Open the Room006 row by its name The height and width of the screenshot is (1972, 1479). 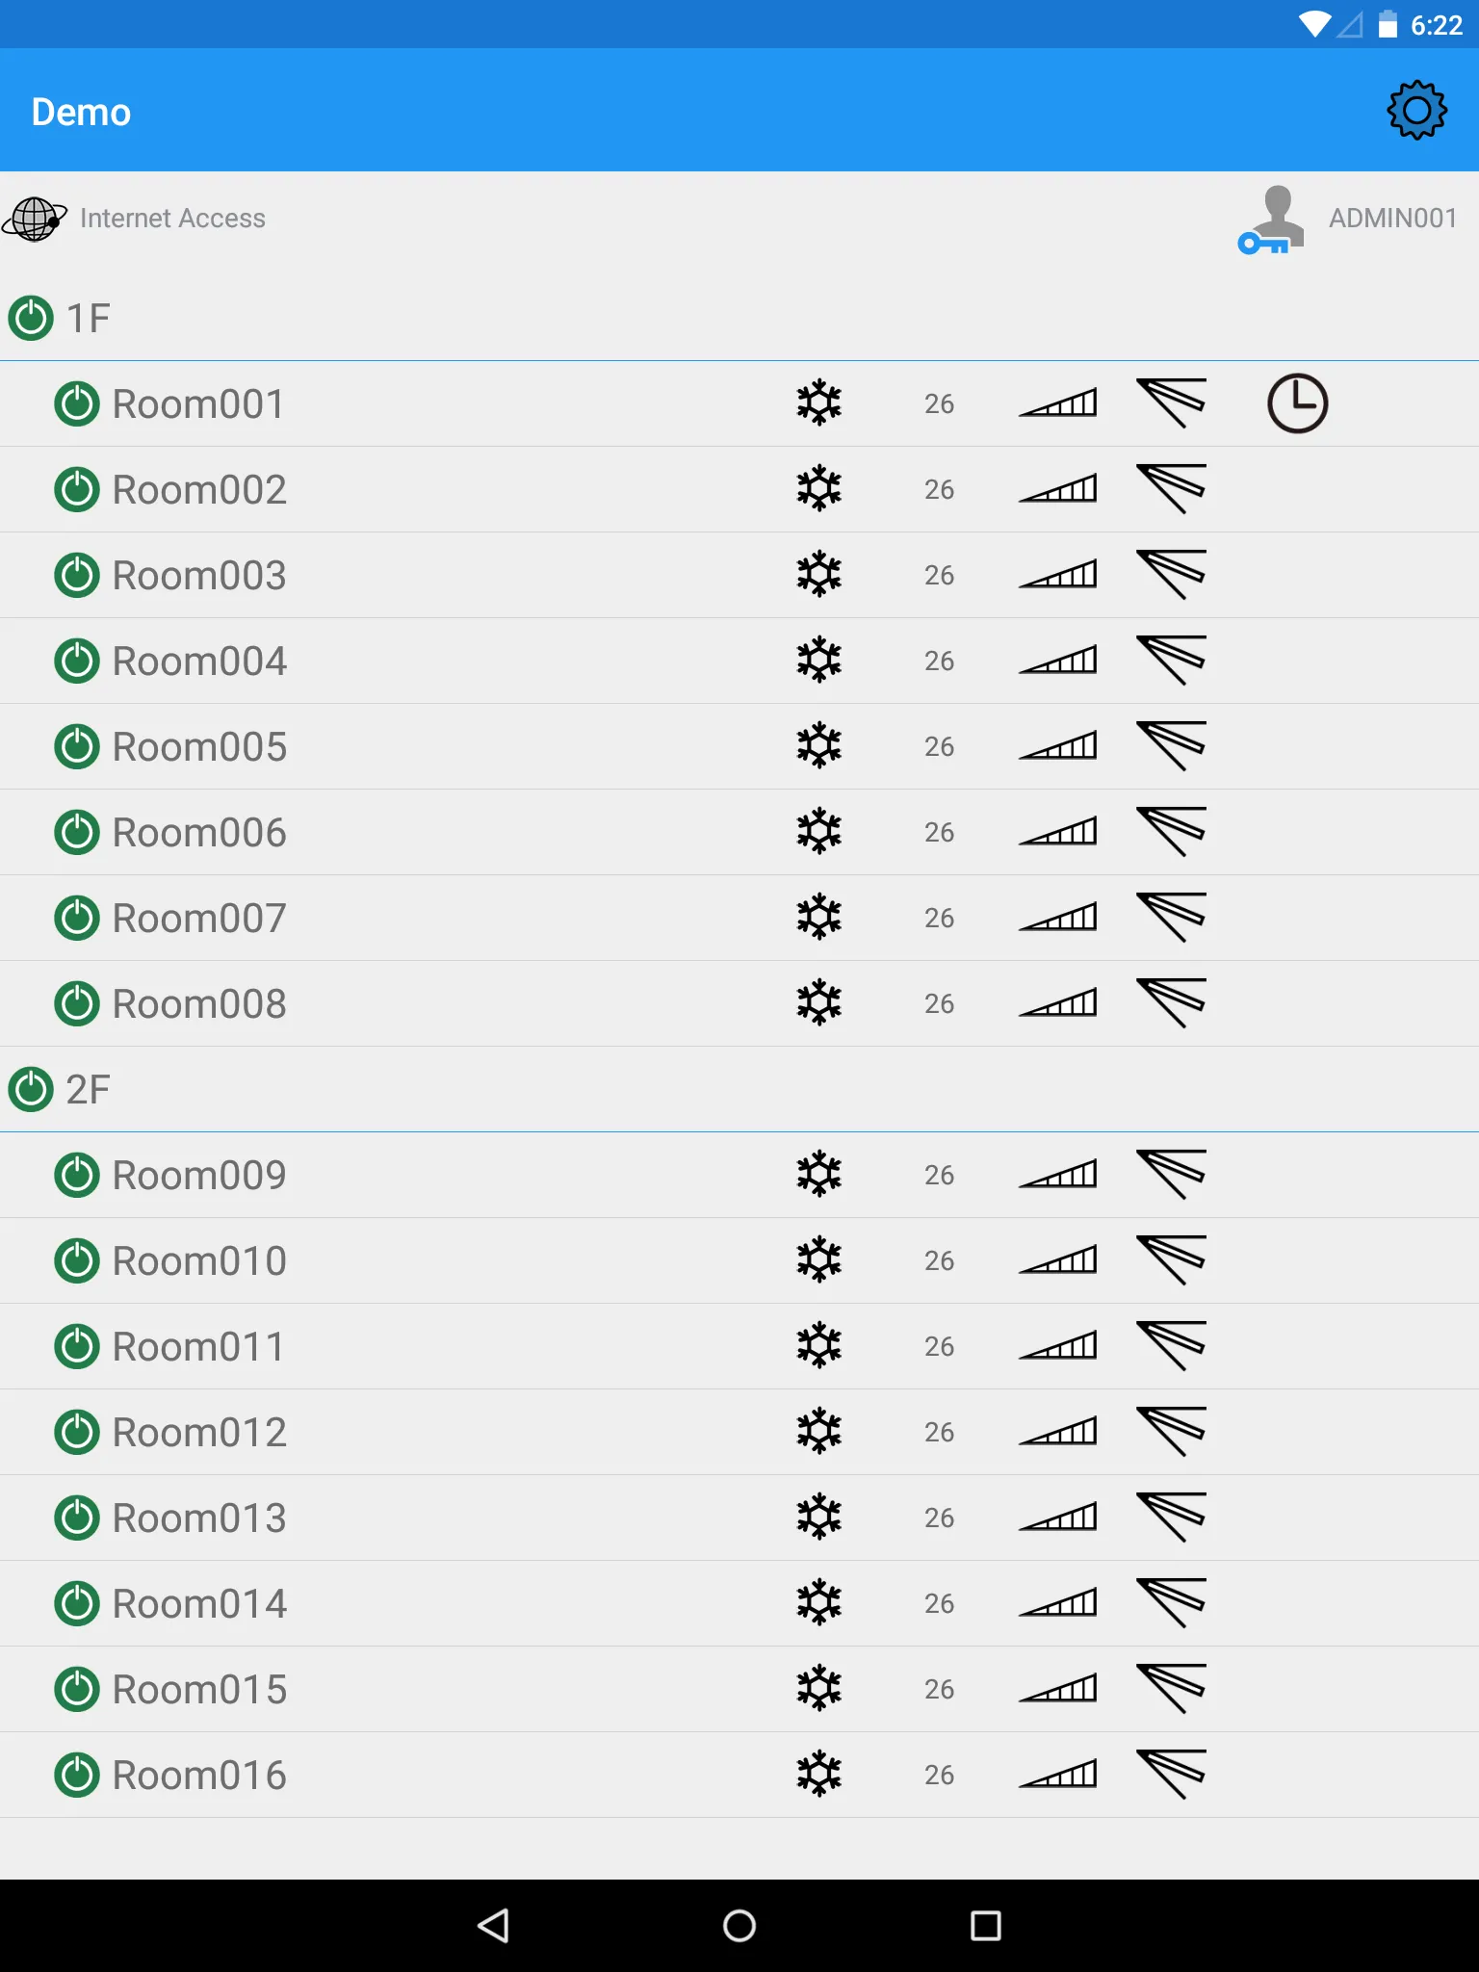[x=199, y=833]
